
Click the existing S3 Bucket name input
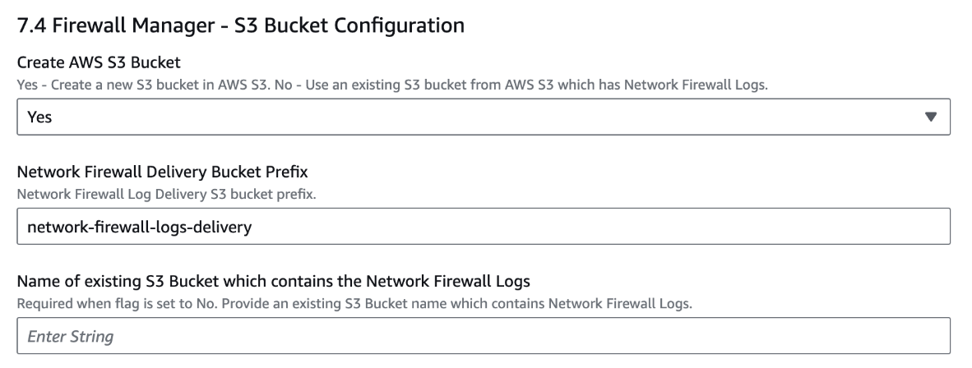(484, 336)
